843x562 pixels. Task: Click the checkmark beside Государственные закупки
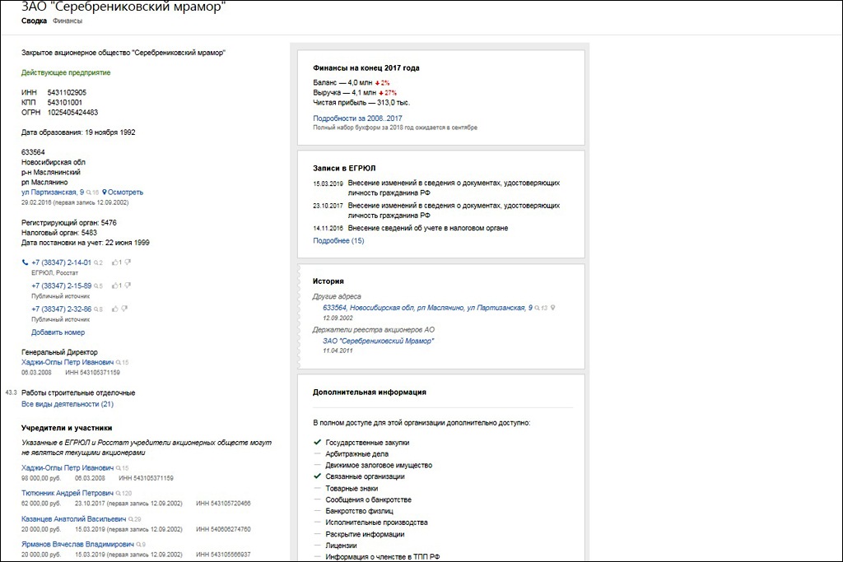[x=318, y=443]
